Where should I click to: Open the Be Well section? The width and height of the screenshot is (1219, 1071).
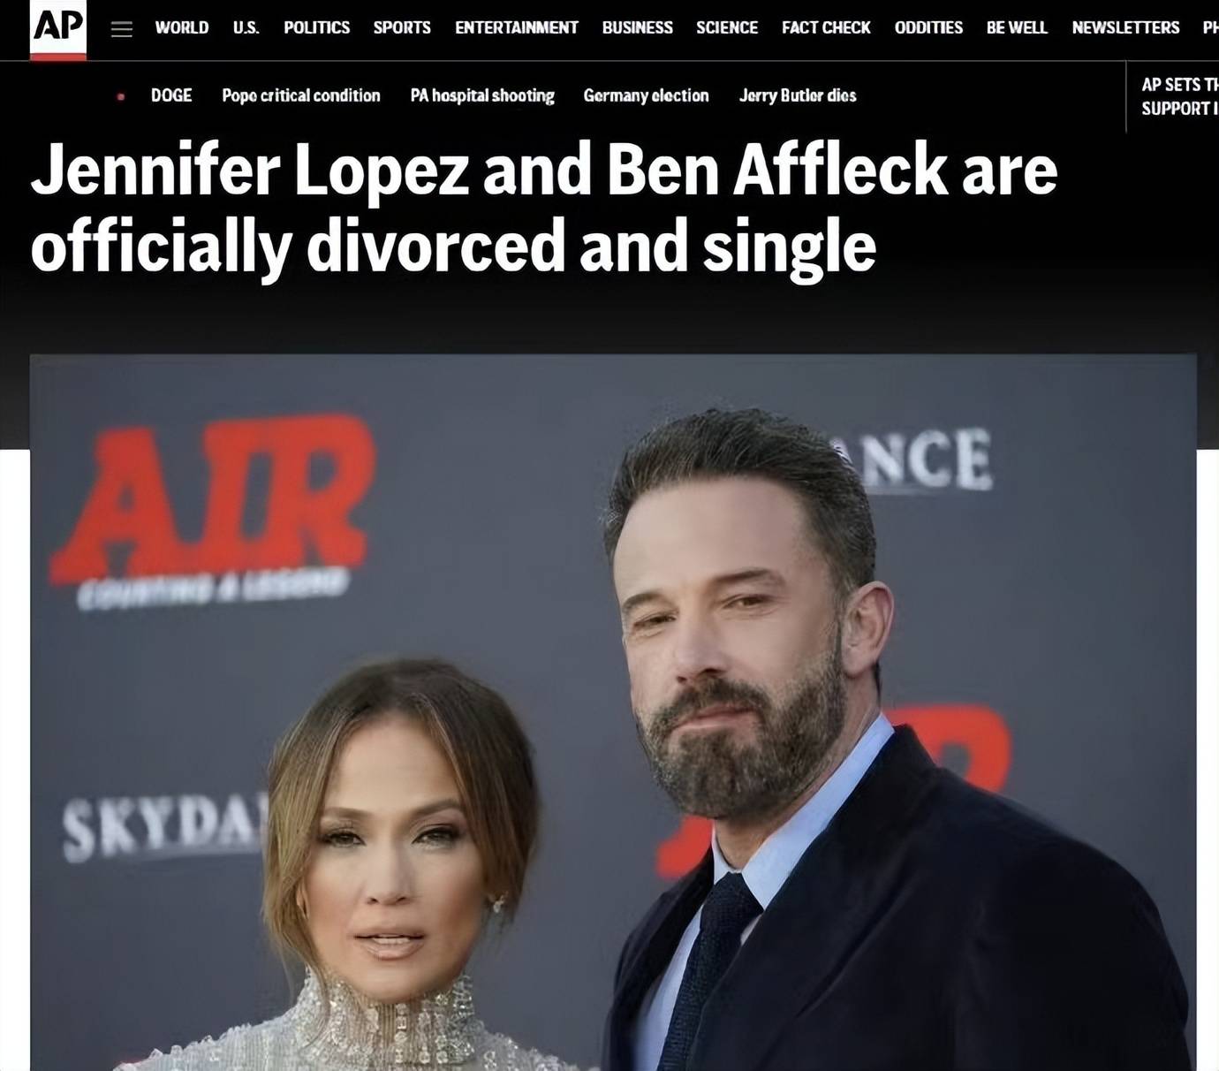(x=1017, y=27)
